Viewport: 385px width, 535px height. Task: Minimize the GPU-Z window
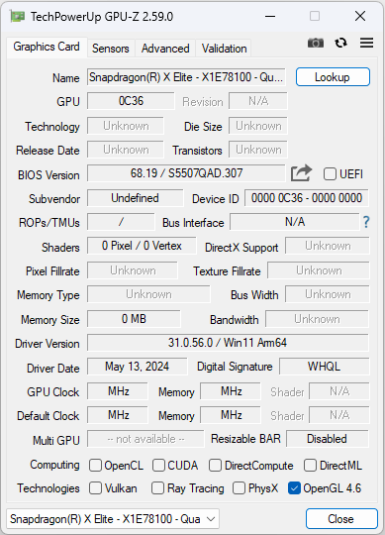pyautogui.click(x=270, y=16)
